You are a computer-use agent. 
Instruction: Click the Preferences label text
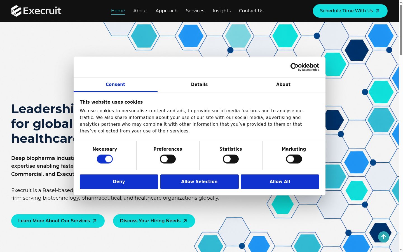[x=168, y=149]
